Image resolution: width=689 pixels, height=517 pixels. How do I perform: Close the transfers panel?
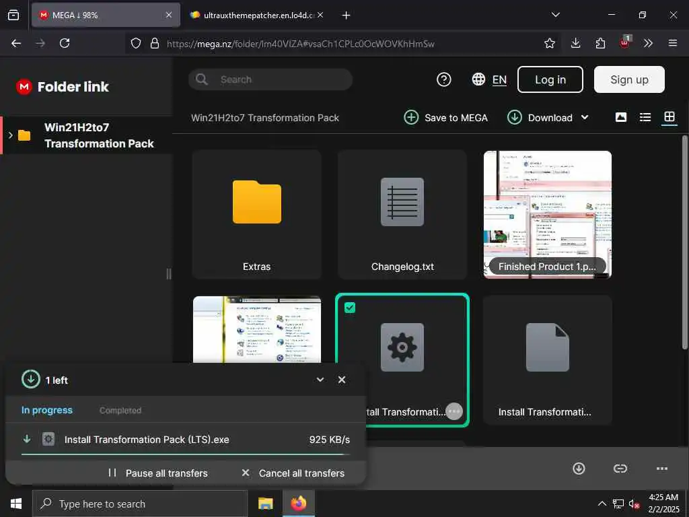coord(342,380)
